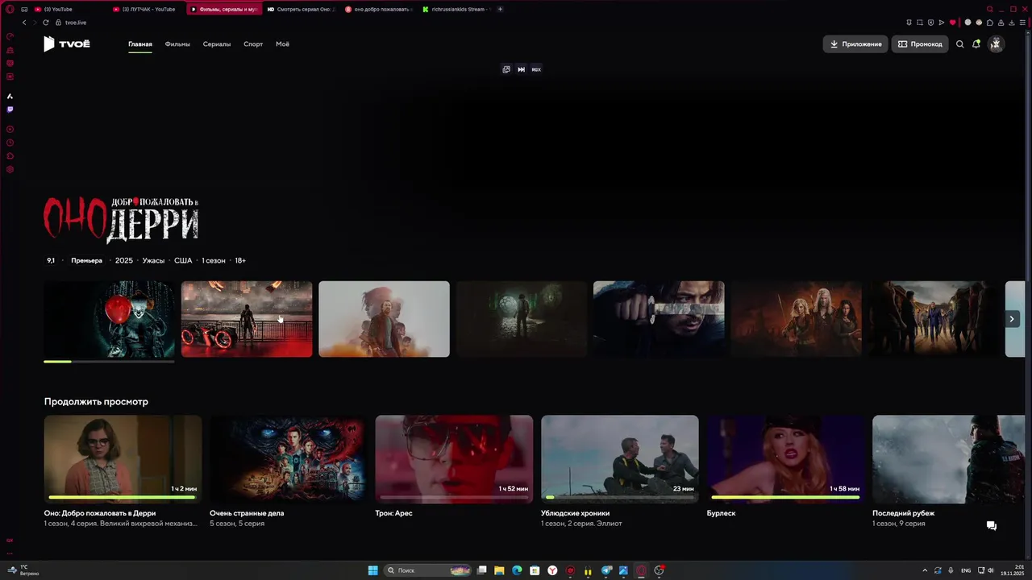The image size is (1032, 580).
Task: Switch to the оно добро пожаловать search tab
Action: pyautogui.click(x=378, y=9)
